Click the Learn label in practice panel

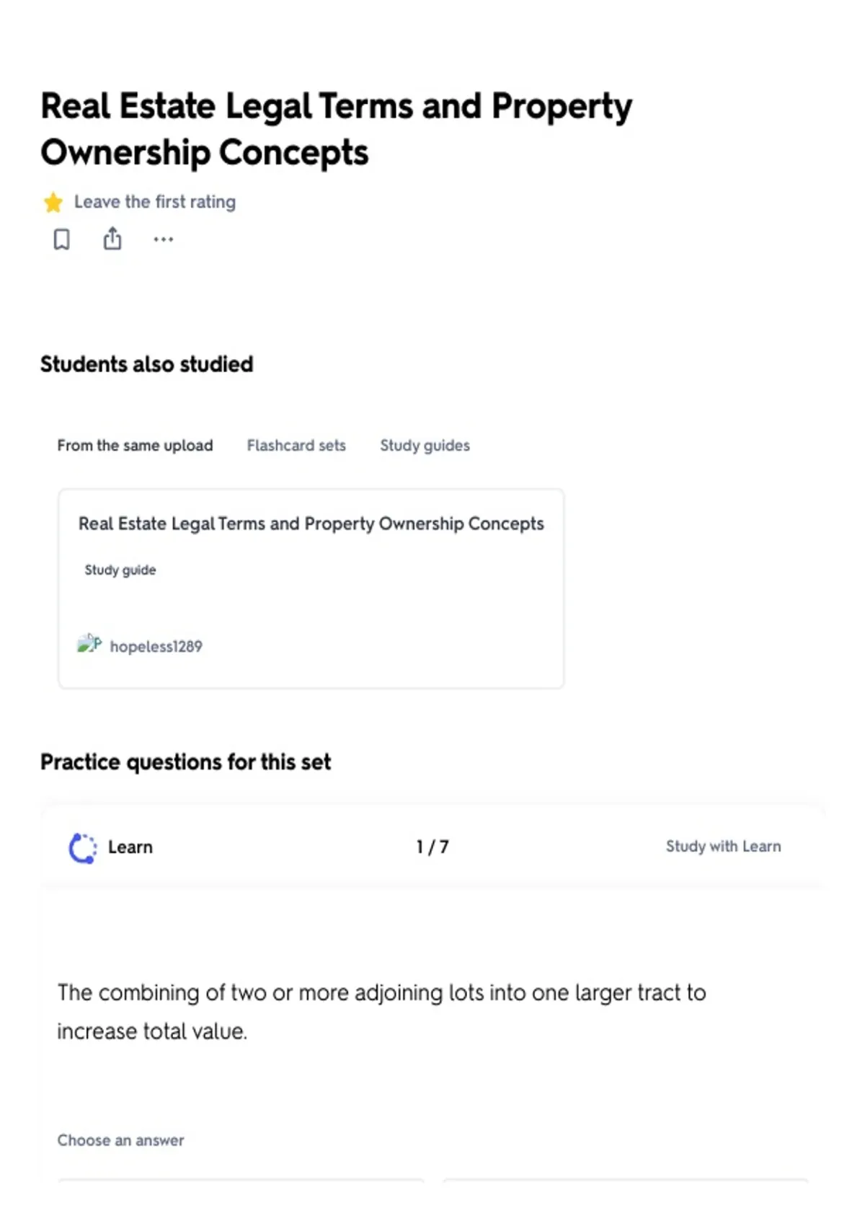[x=130, y=847]
